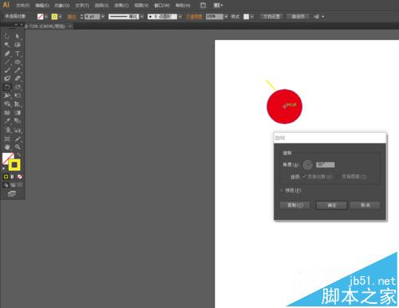The image size is (399, 308).
Task: Select the highlighted Rotate tool
Action: pos(7,87)
